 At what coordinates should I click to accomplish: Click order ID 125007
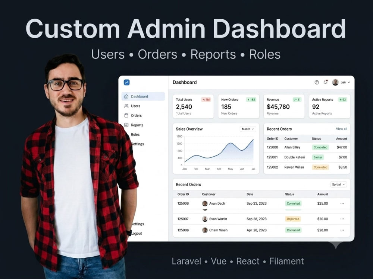(183, 219)
